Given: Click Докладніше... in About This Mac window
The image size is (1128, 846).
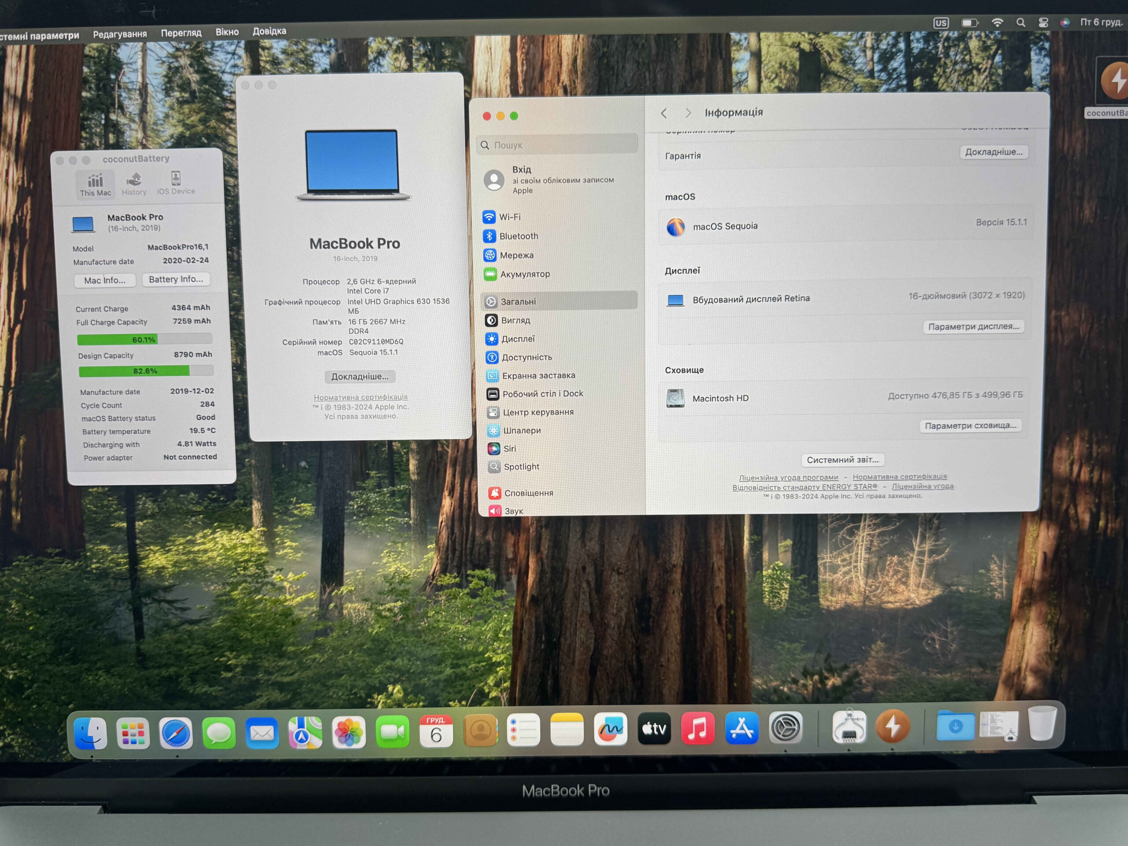Looking at the screenshot, I should click(360, 376).
